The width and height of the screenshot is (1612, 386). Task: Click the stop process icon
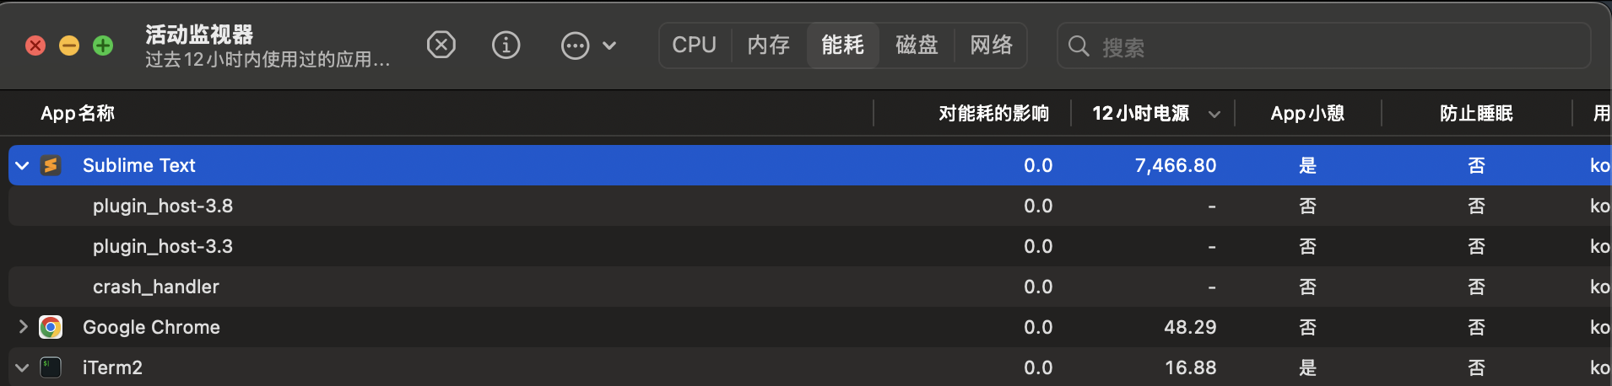pos(441,45)
